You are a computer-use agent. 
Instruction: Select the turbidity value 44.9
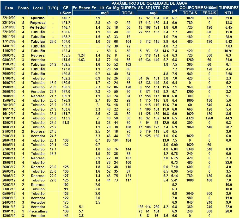click(x=229, y=118)
